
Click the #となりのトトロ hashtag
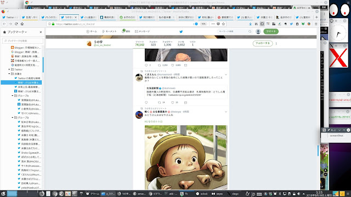154,121
